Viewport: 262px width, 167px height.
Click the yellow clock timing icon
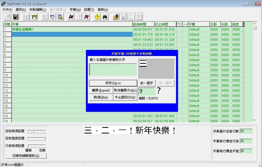pyautogui.click(x=97, y=17)
